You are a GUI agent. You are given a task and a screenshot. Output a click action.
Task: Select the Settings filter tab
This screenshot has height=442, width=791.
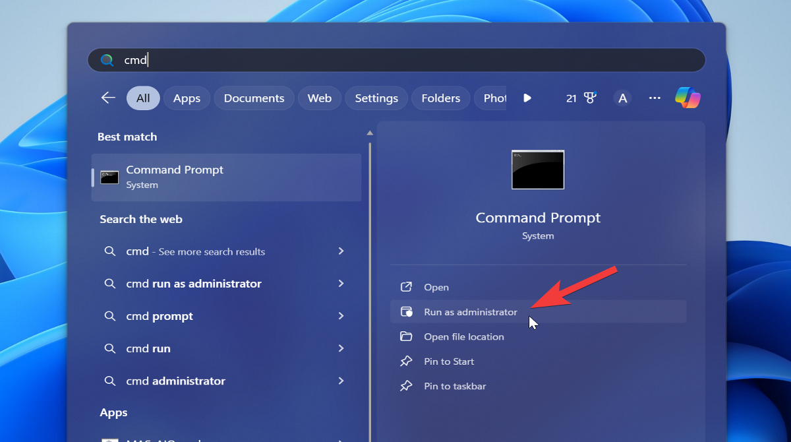(x=376, y=98)
